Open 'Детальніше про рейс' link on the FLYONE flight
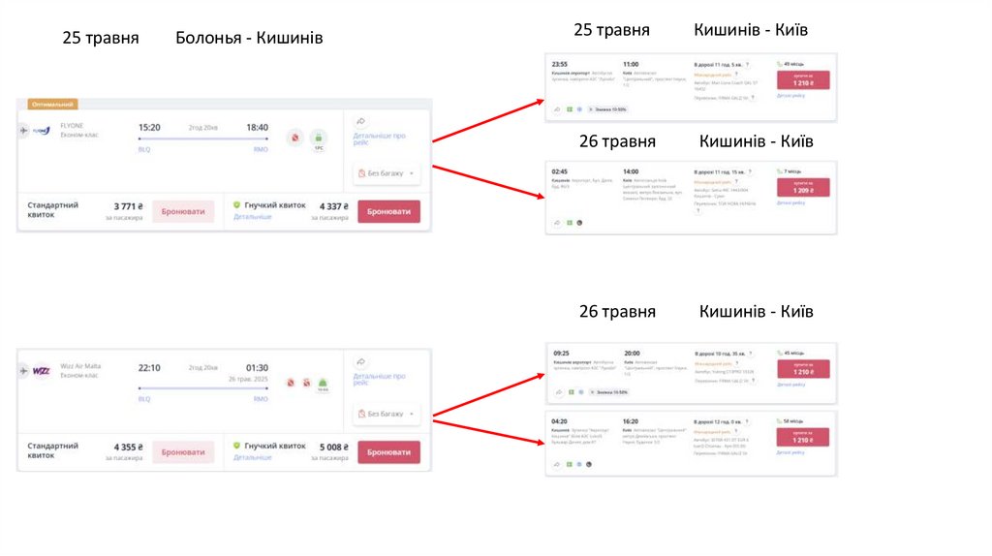Viewport: 992px width, 556px height. pyautogui.click(x=379, y=139)
